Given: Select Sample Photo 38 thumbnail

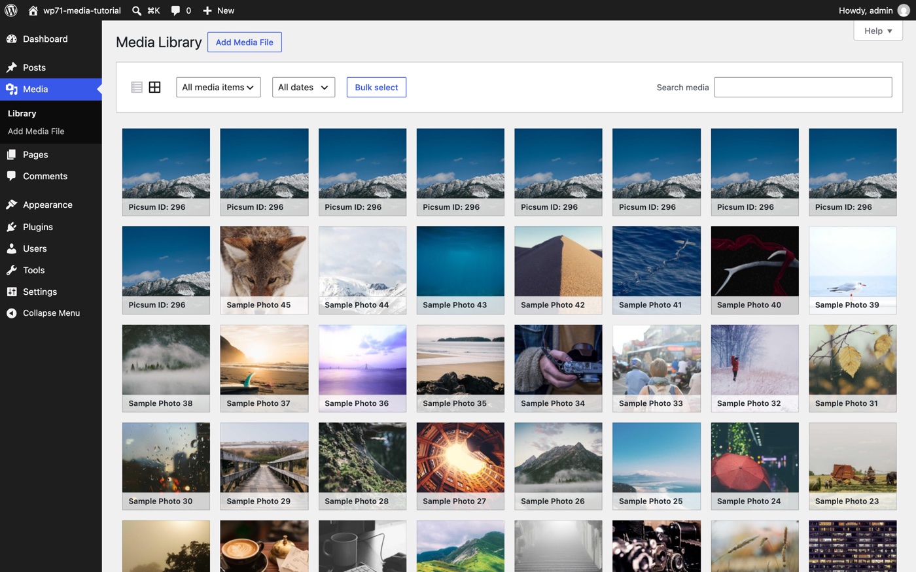Looking at the screenshot, I should point(166,368).
